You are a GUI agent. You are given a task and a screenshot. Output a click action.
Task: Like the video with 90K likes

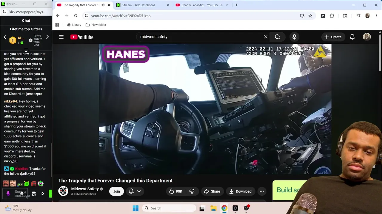coord(175,191)
